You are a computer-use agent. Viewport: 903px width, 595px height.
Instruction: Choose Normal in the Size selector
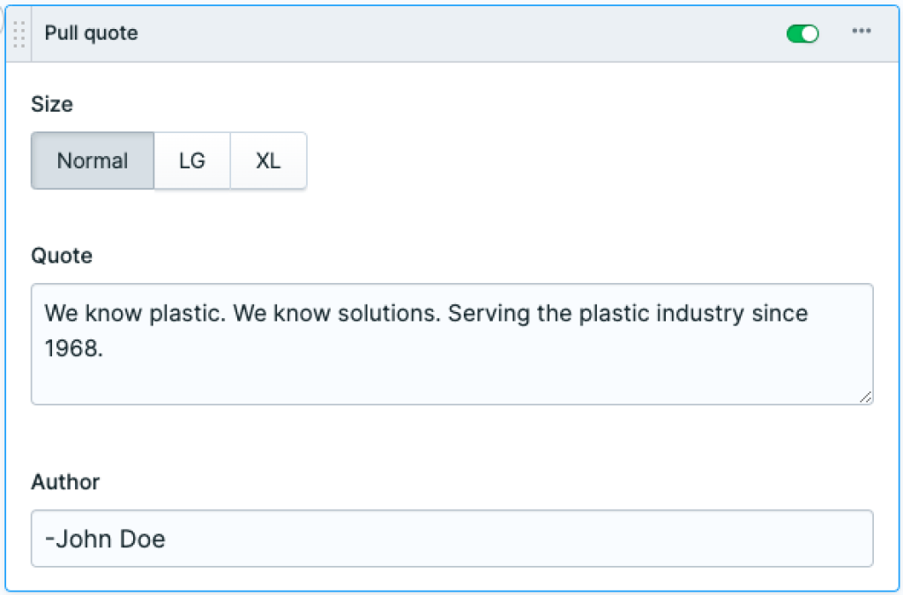tap(93, 160)
